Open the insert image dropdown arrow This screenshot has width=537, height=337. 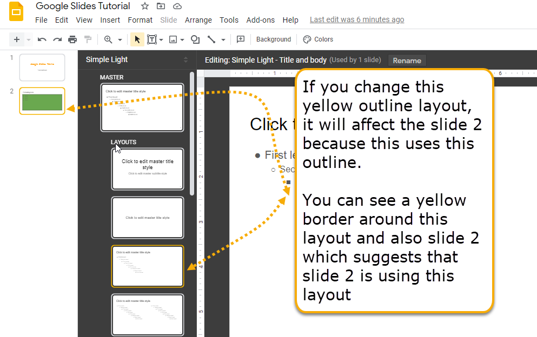click(x=182, y=39)
